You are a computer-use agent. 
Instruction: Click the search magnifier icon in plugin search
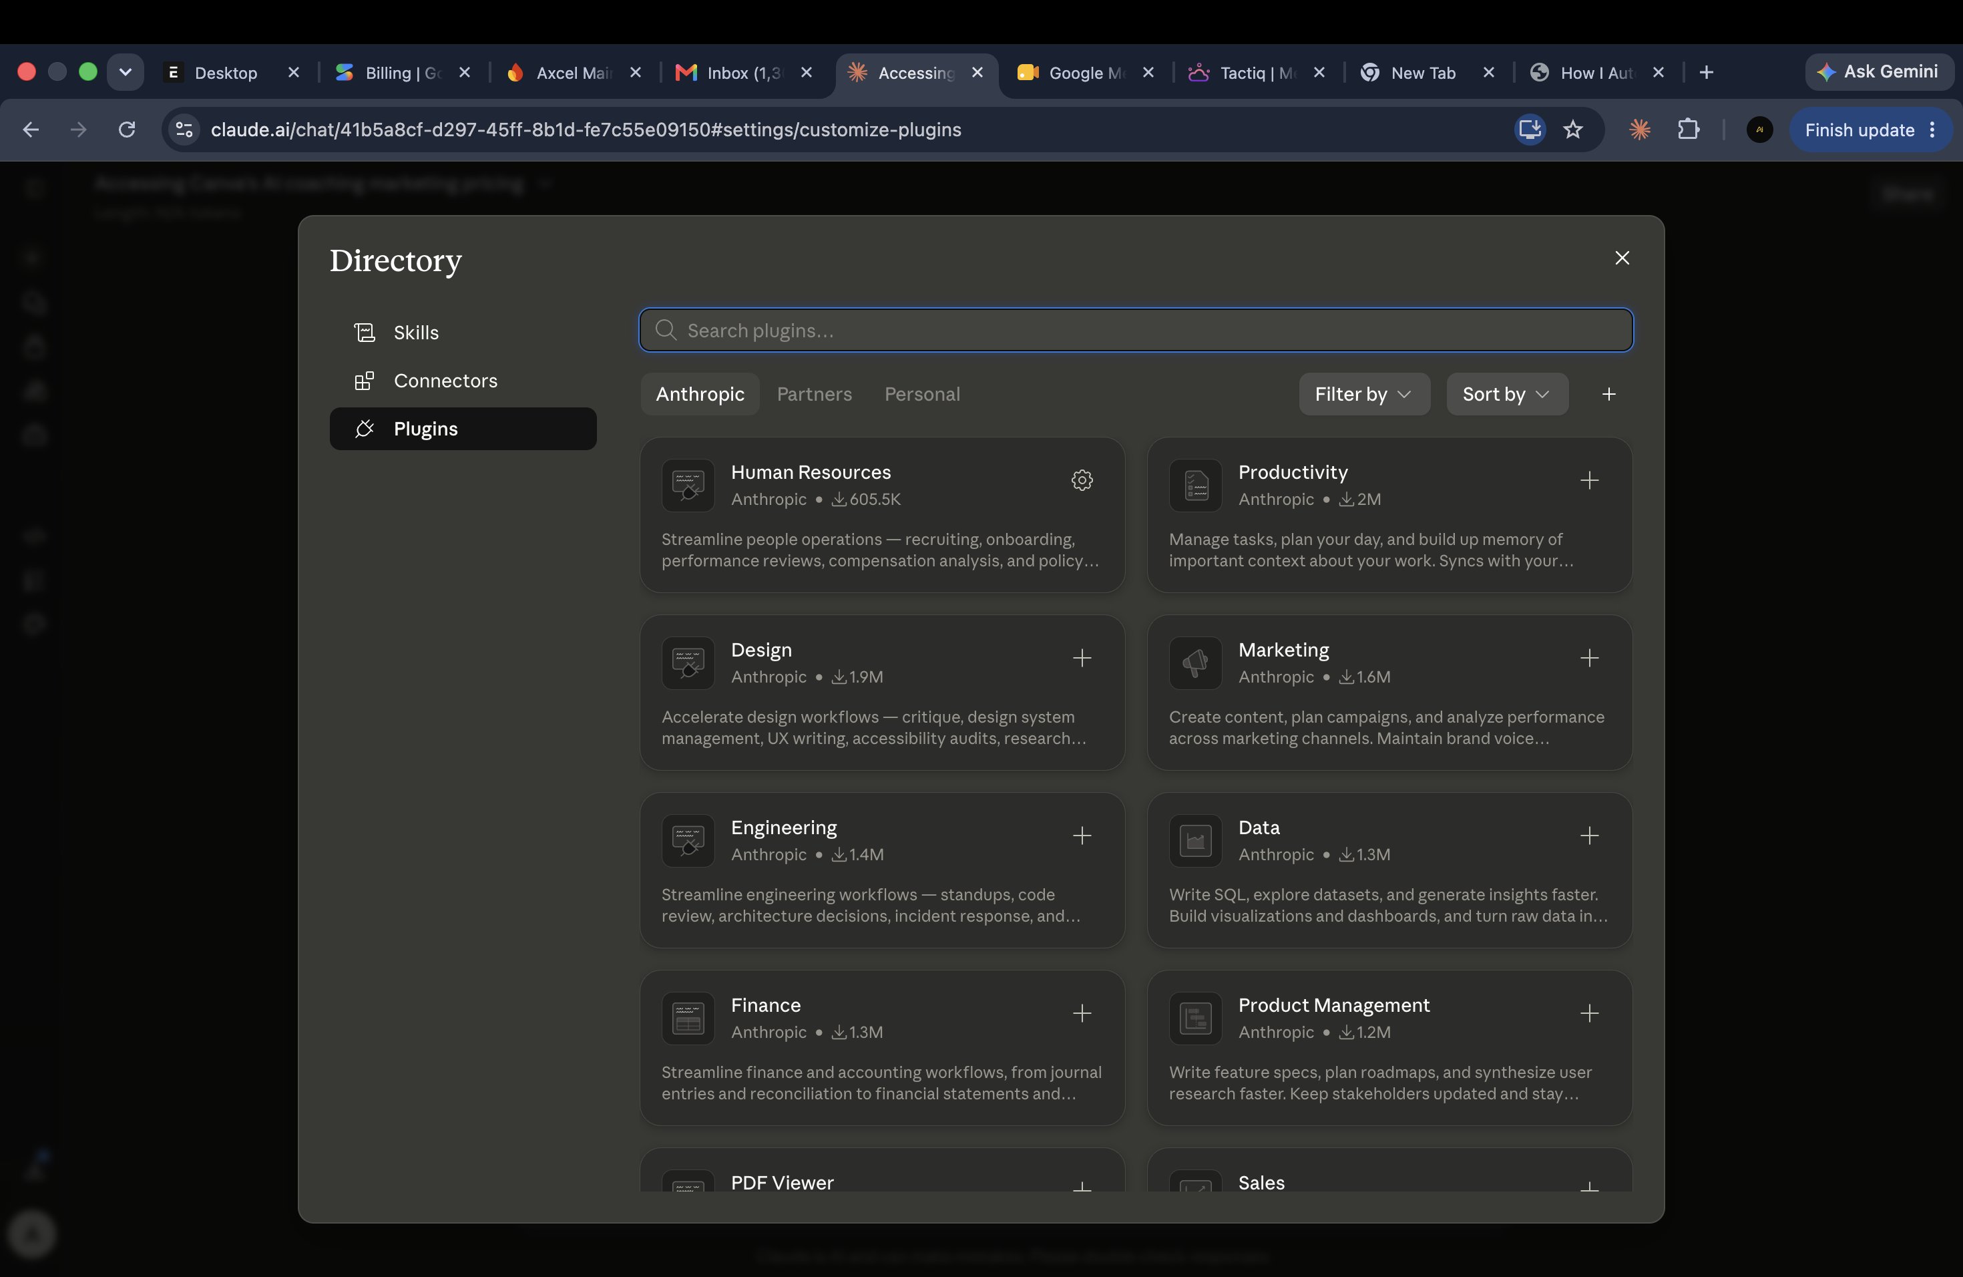click(666, 330)
